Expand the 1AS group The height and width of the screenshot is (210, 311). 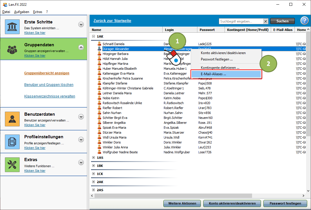(93, 158)
